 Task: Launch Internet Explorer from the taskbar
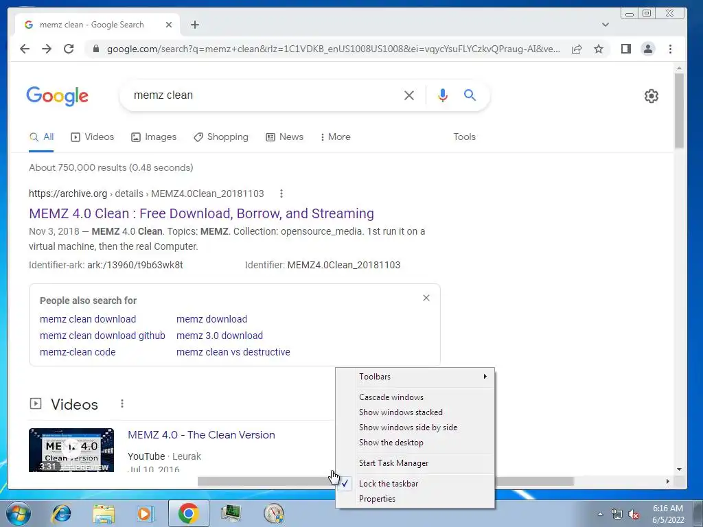(61, 513)
